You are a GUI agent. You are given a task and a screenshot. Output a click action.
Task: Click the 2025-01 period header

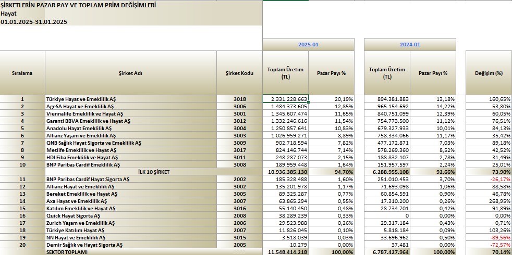click(x=308, y=45)
